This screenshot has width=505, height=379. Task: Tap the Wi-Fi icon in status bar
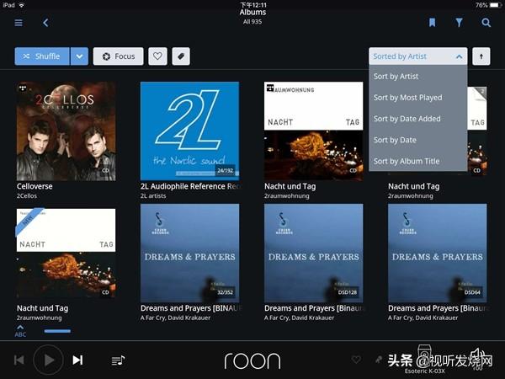pyautogui.click(x=22, y=5)
